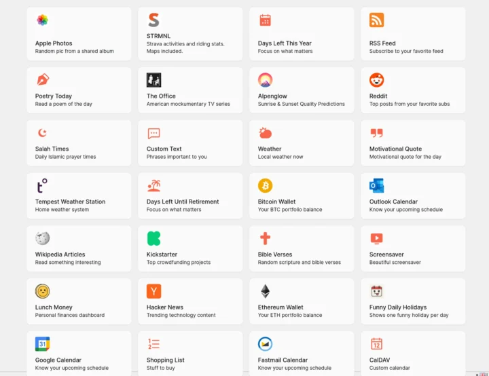Click the green Kickstarter K icon
This screenshot has height=376, width=489.
click(x=153, y=238)
